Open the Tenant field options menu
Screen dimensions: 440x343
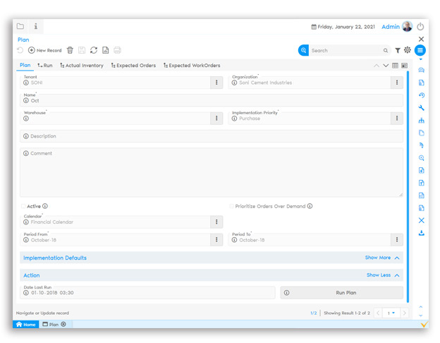(216, 83)
